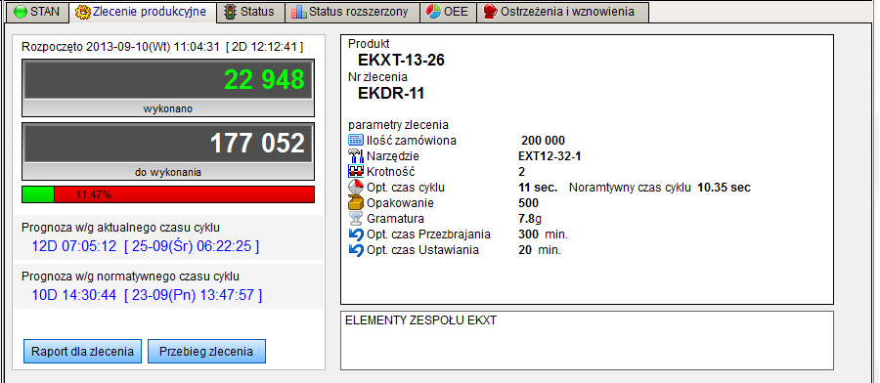Click the green circle STAN icon
The image size is (880, 383).
[21, 12]
